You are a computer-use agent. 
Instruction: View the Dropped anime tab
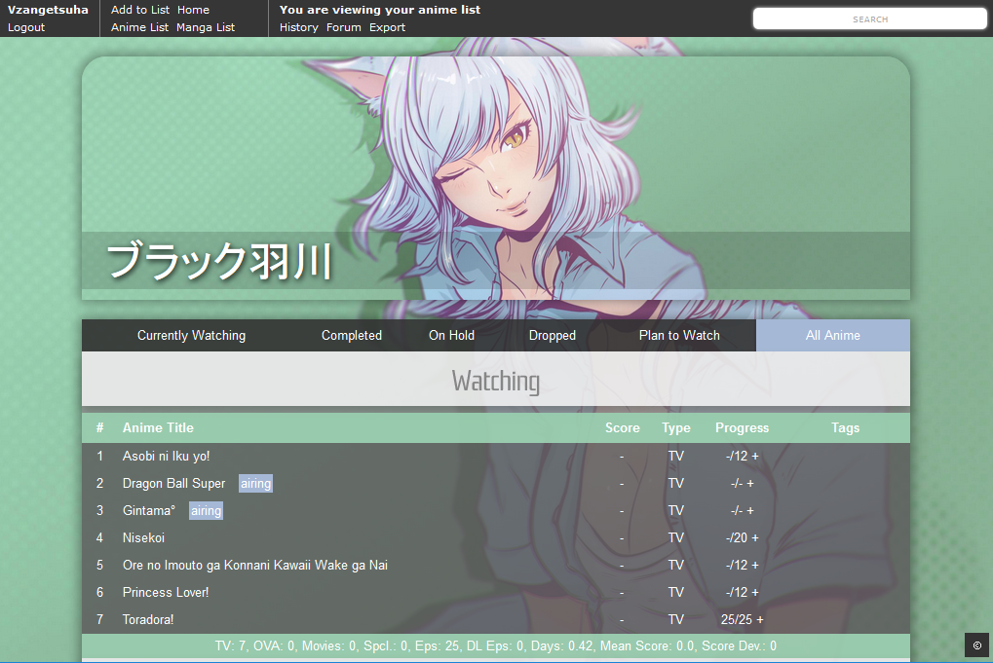tap(553, 335)
